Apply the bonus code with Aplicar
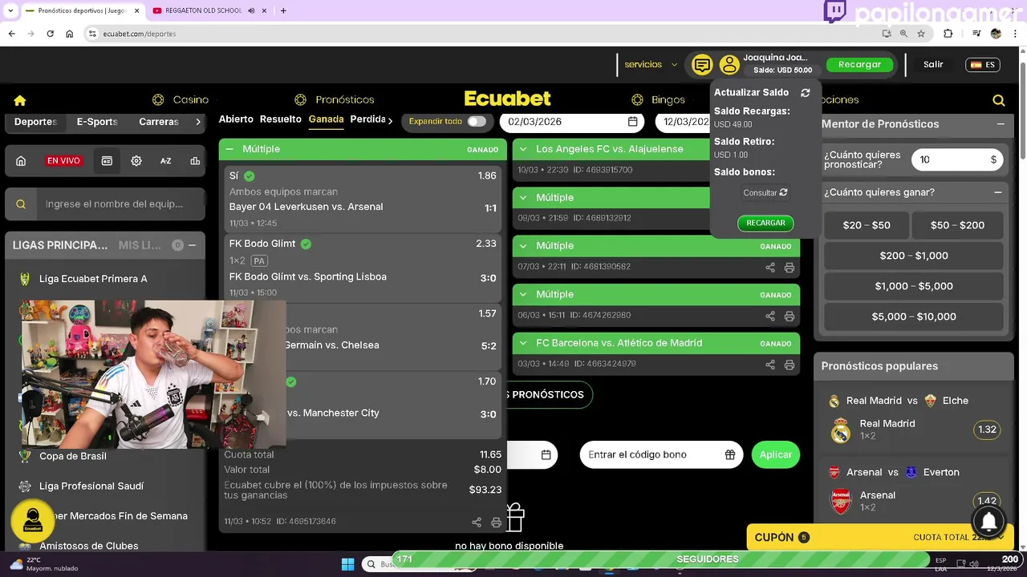 pos(776,454)
